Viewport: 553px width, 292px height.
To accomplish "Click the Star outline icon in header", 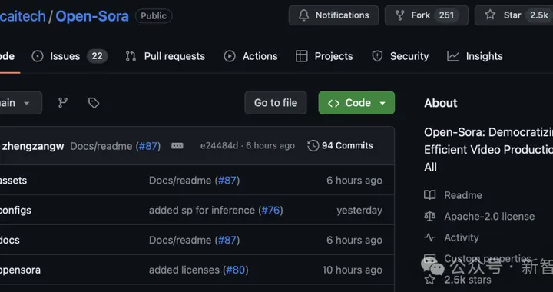I will coord(490,15).
